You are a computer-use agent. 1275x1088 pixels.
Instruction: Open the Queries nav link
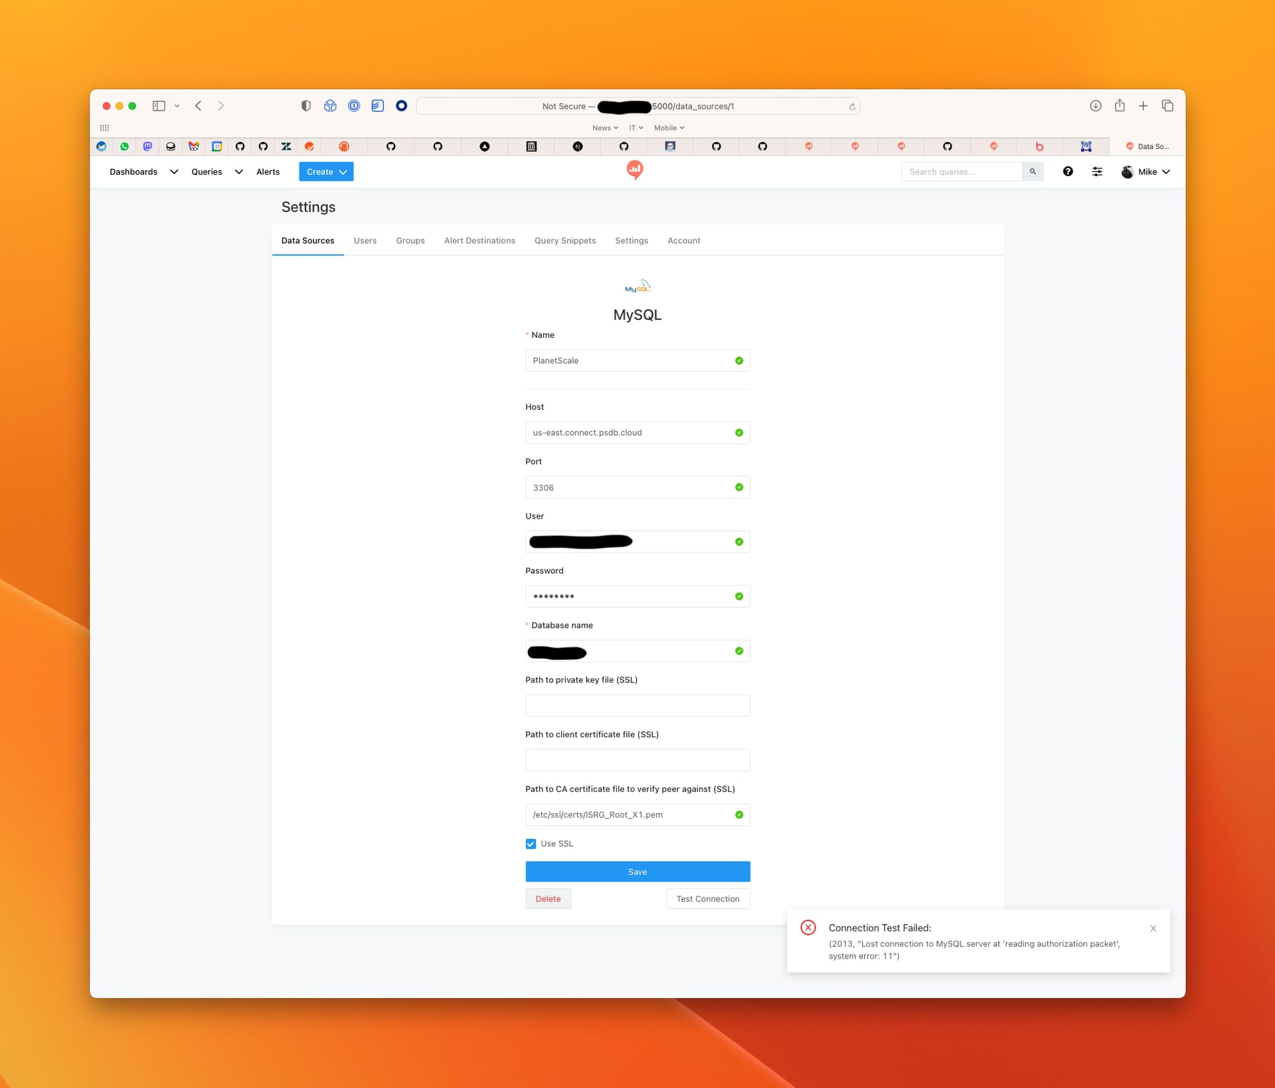click(x=207, y=172)
